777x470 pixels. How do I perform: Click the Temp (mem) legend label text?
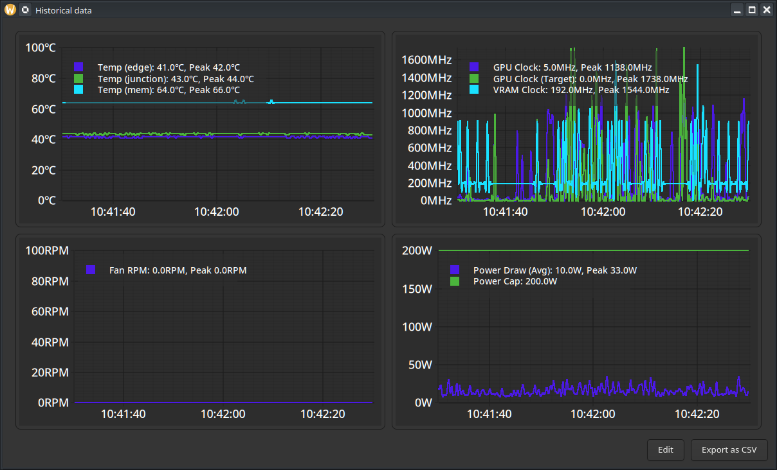click(x=169, y=90)
